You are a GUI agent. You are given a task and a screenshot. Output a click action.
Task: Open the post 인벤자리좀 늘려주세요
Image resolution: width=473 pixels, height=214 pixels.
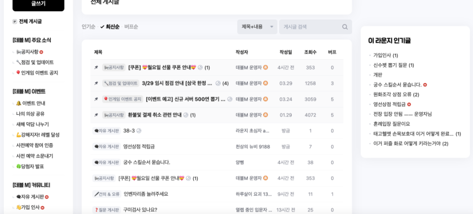(146, 194)
